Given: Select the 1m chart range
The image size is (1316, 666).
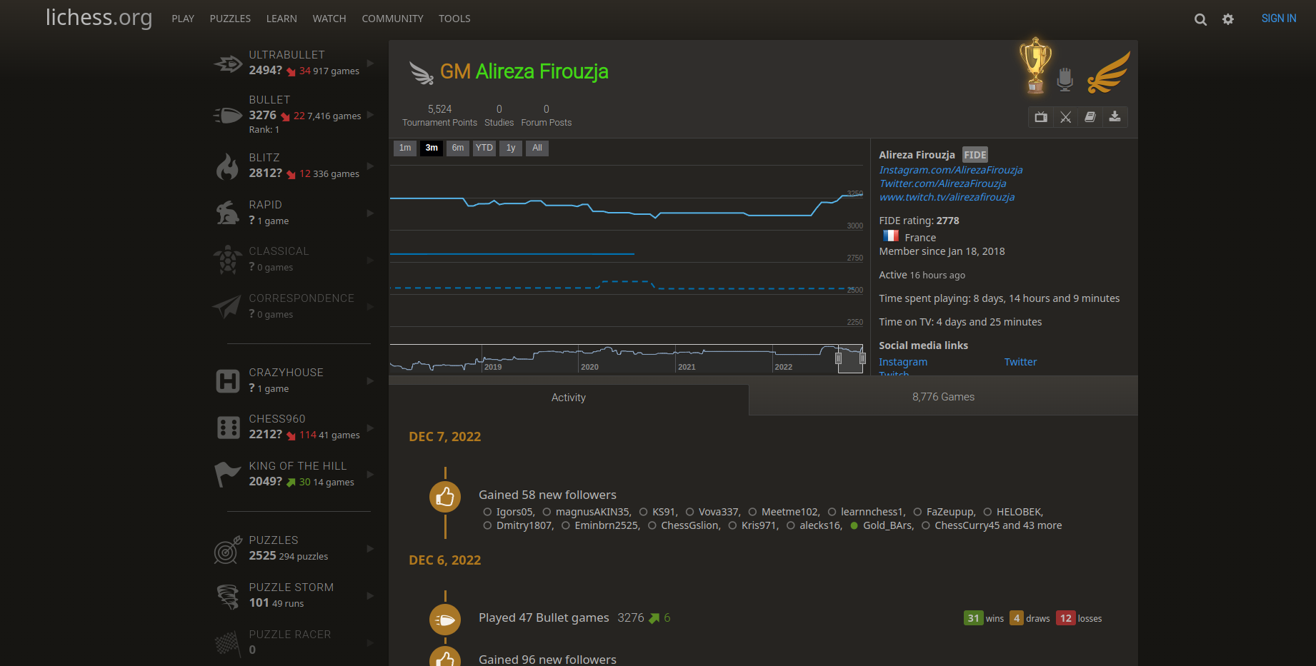Looking at the screenshot, I should tap(405, 148).
